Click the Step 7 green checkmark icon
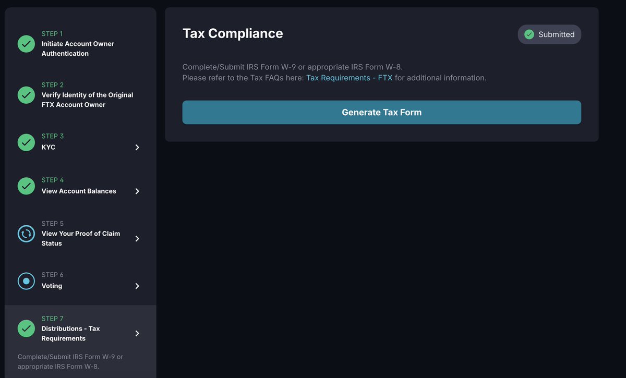Image resolution: width=626 pixels, height=378 pixels. coord(26,328)
